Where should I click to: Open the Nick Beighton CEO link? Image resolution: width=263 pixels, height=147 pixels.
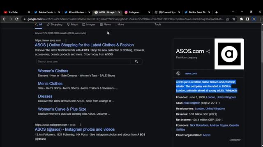(x=192, y=103)
